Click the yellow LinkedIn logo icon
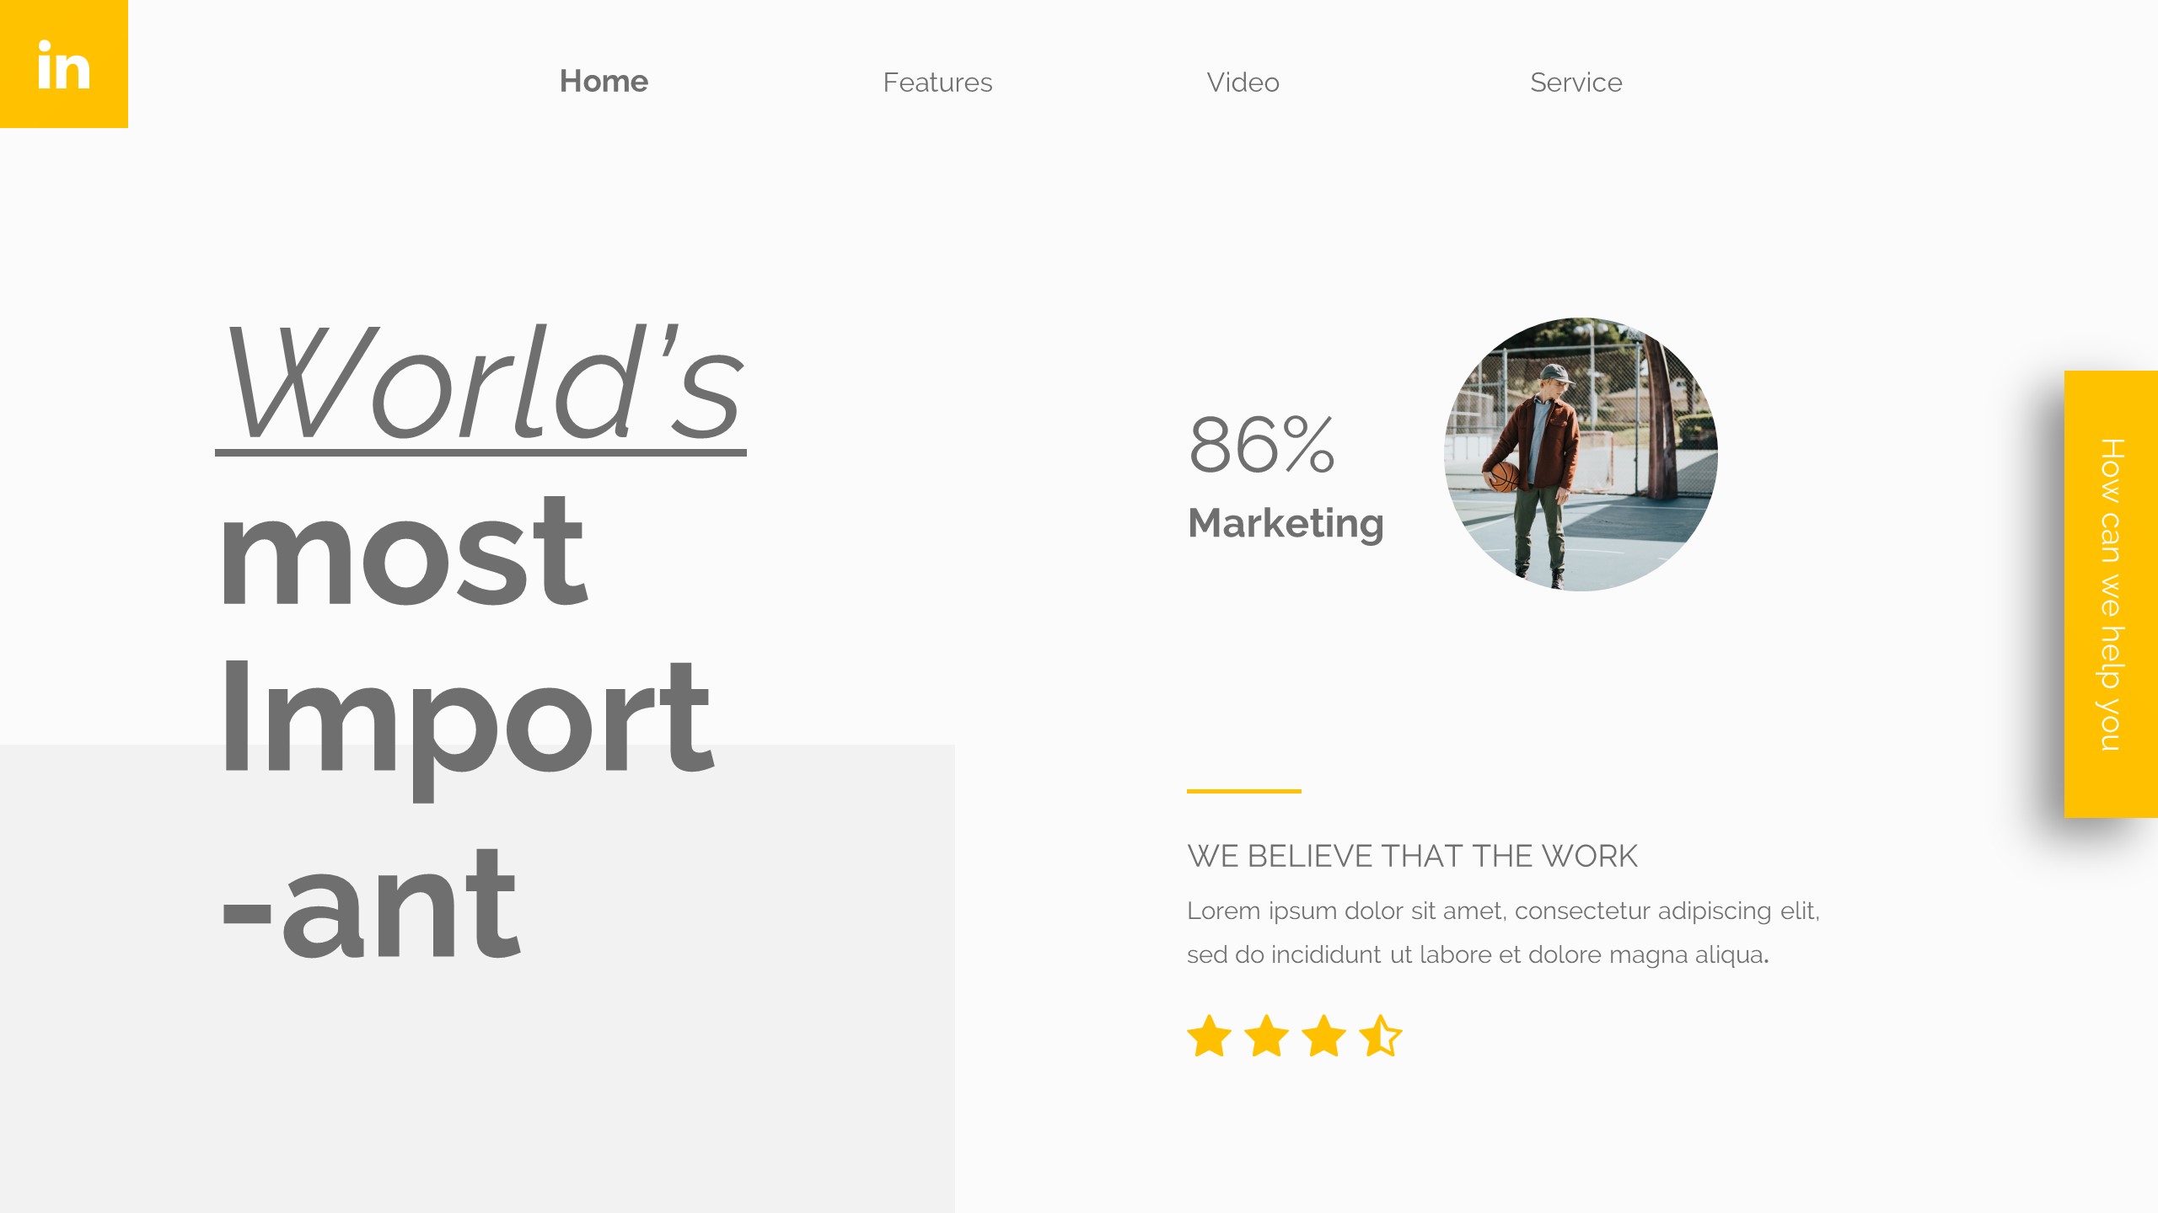The width and height of the screenshot is (2158, 1213). pyautogui.click(x=64, y=64)
